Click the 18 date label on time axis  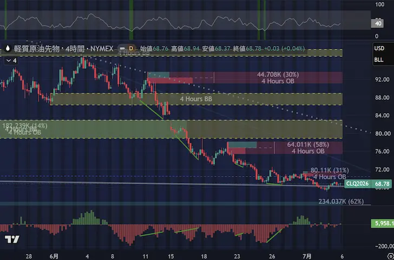tap(204, 256)
